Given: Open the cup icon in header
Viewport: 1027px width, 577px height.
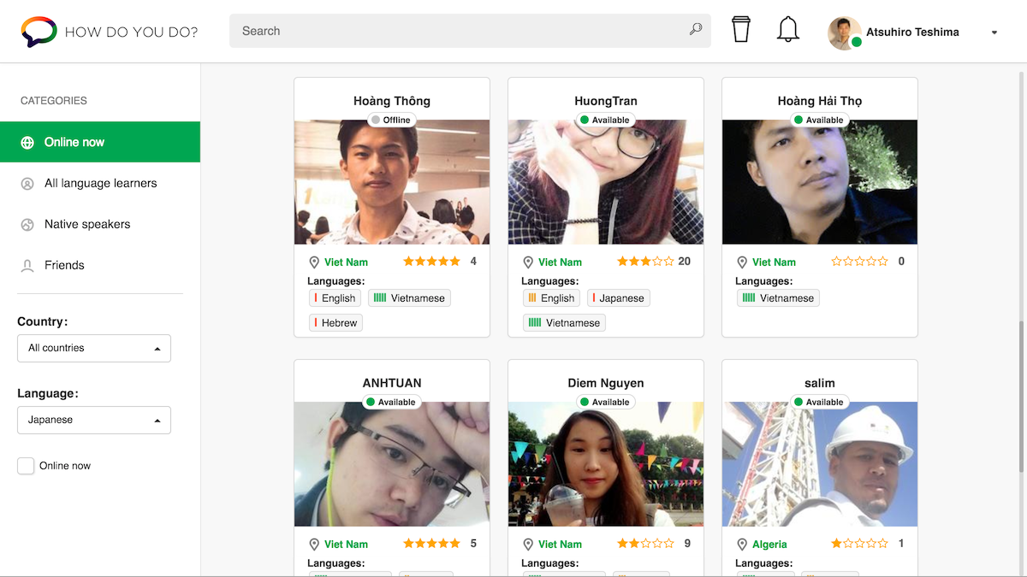Looking at the screenshot, I should [741, 30].
